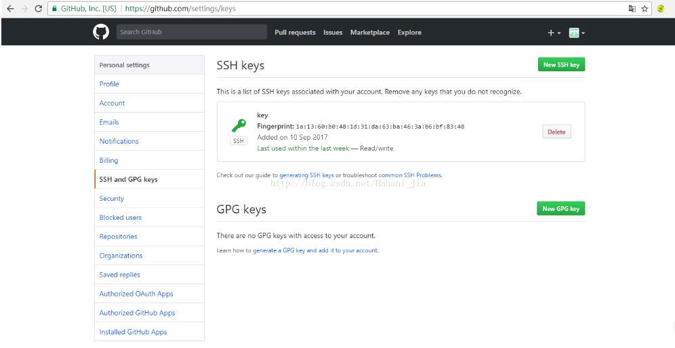Click the 'SSH keys' heading
Viewport: 675px width, 348px height.
[241, 66]
